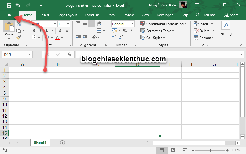246x154 pixels.
Task: Copy the selection
Action: (x=19, y=31)
